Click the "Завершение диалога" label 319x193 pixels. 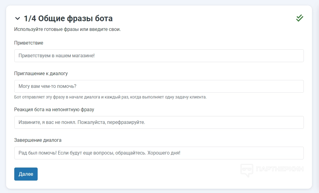point(38,140)
